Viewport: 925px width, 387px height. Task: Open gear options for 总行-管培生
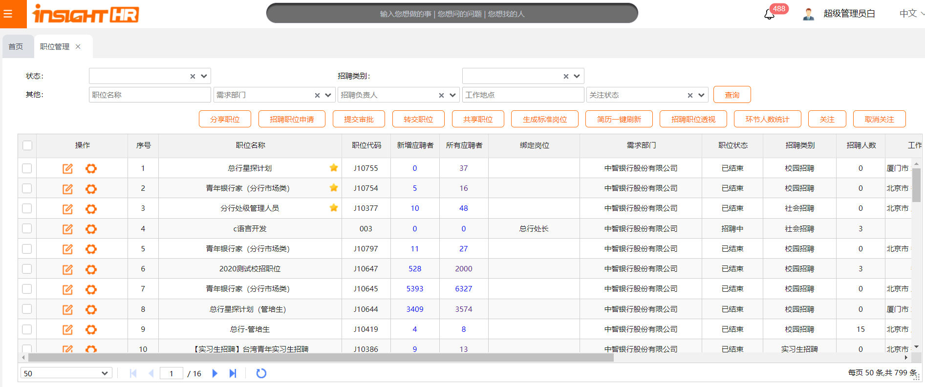click(x=91, y=329)
